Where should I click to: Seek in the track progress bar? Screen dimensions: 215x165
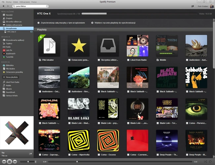(120, 162)
